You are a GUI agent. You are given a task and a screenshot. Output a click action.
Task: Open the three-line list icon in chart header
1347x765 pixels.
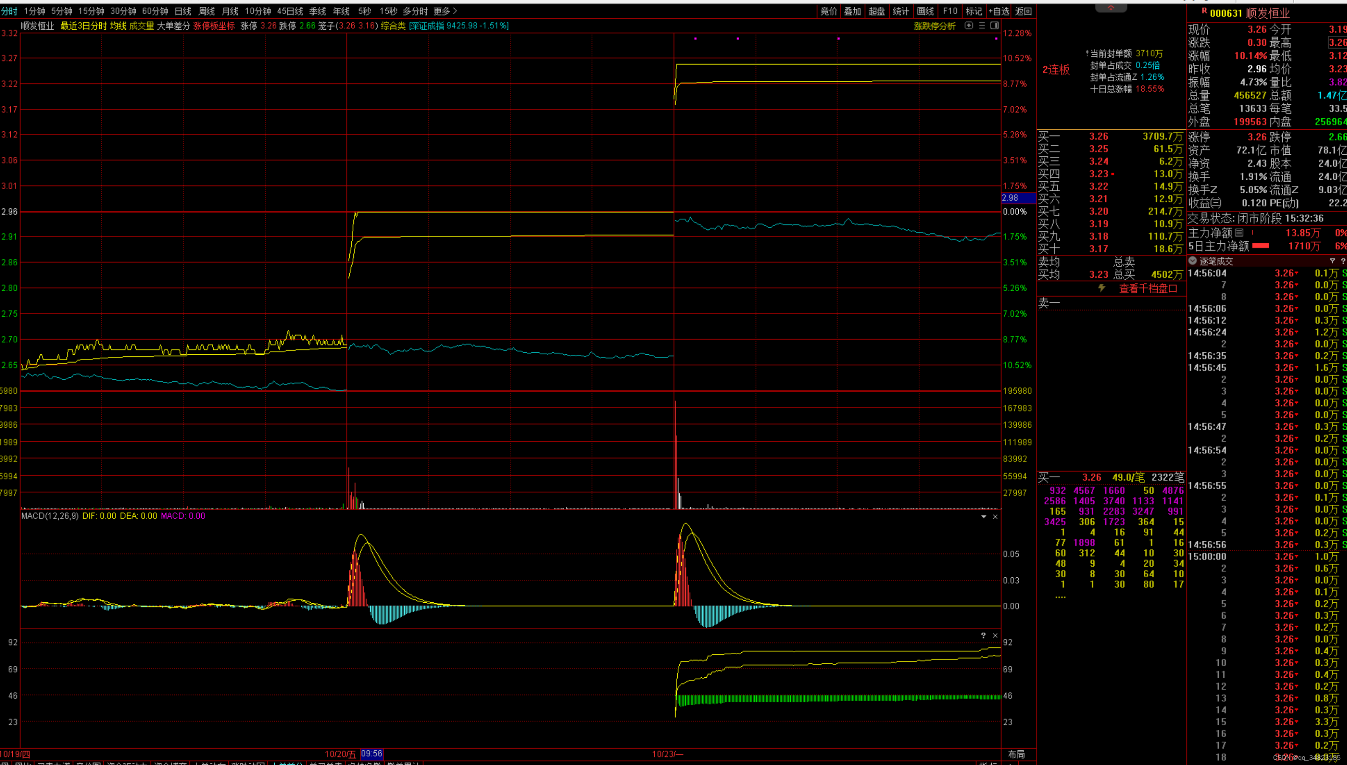tap(982, 26)
